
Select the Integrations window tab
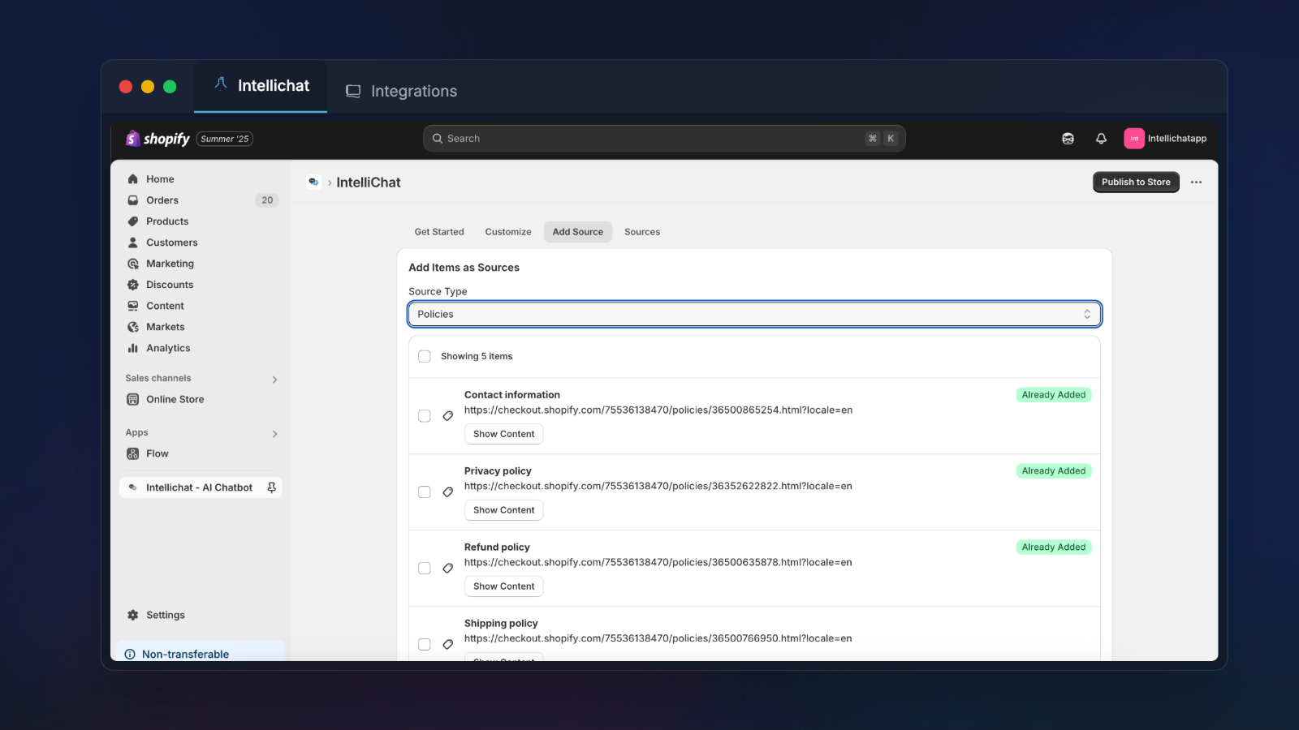[401, 91]
